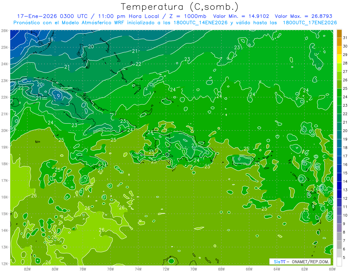353x273 pixels.
Task: Click the 68W longitude axis label
Action: [x=221, y=269]
